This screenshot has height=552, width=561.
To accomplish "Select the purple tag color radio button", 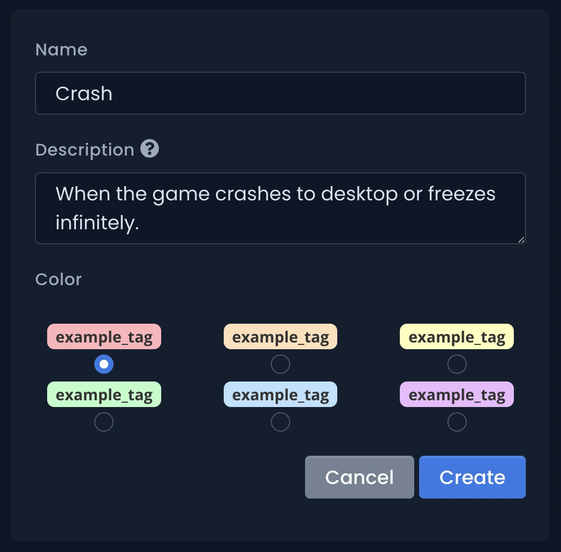I will tap(457, 422).
